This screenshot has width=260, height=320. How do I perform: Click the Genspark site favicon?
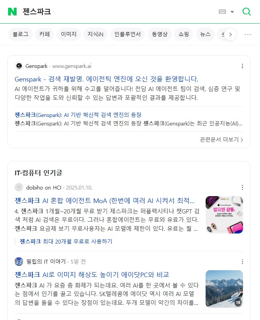click(19, 66)
